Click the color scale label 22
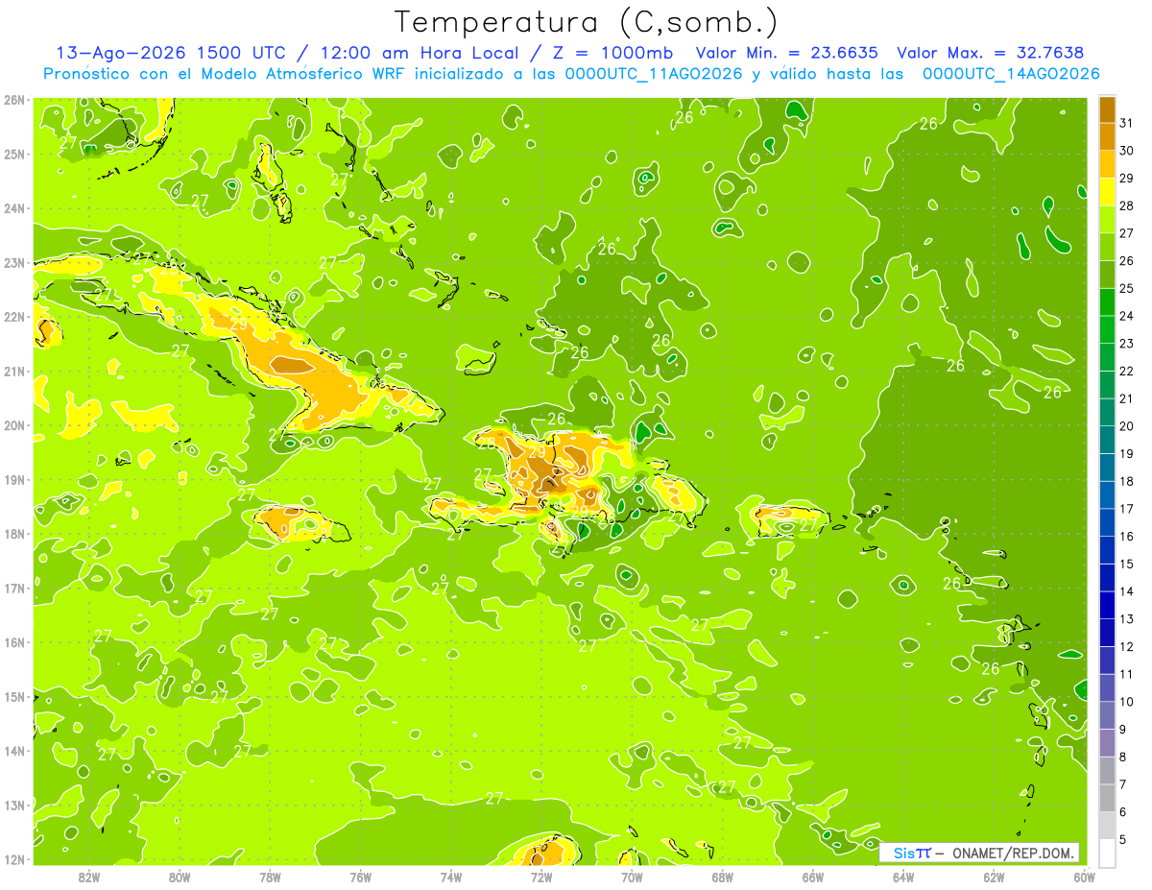The image size is (1152, 890). click(1127, 371)
